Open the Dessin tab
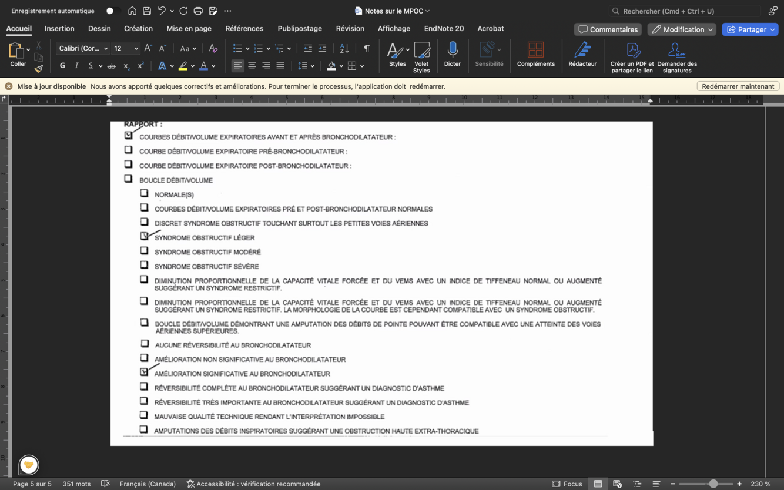 (99, 28)
